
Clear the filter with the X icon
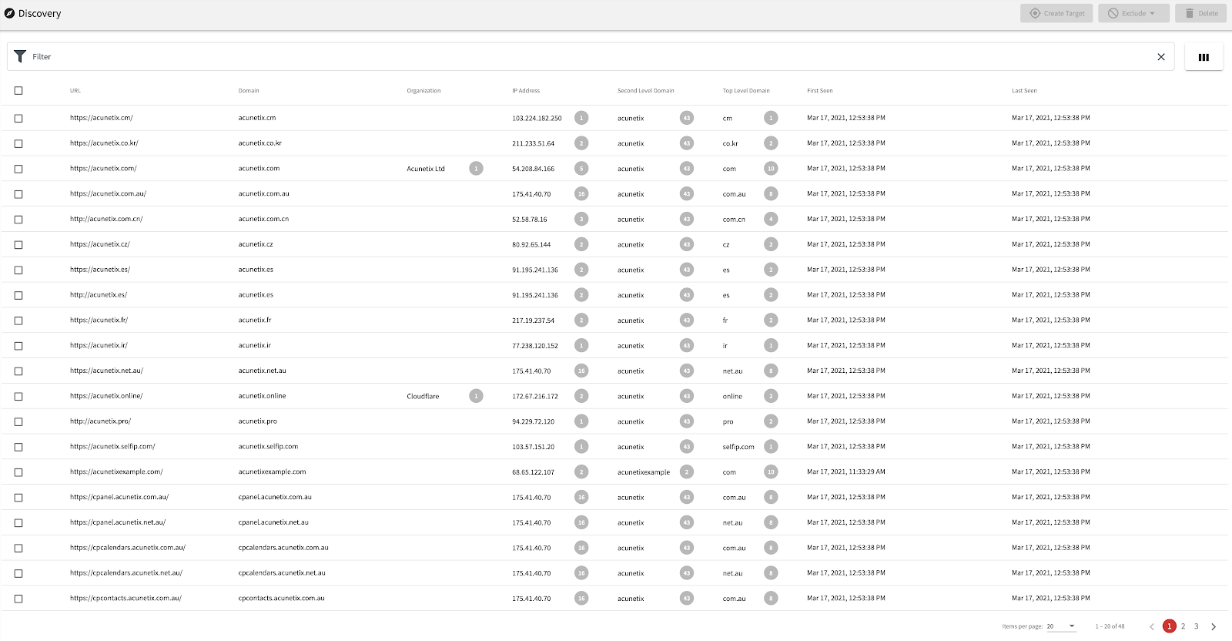[1161, 57]
